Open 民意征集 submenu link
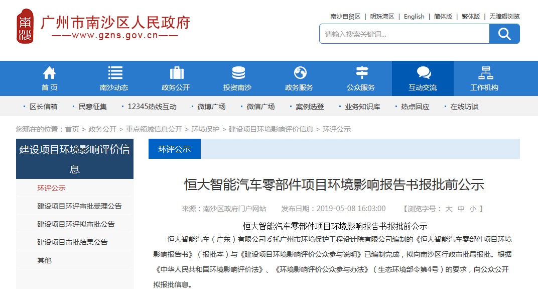The height and width of the screenshot is (289, 538). pyautogui.click(x=93, y=107)
